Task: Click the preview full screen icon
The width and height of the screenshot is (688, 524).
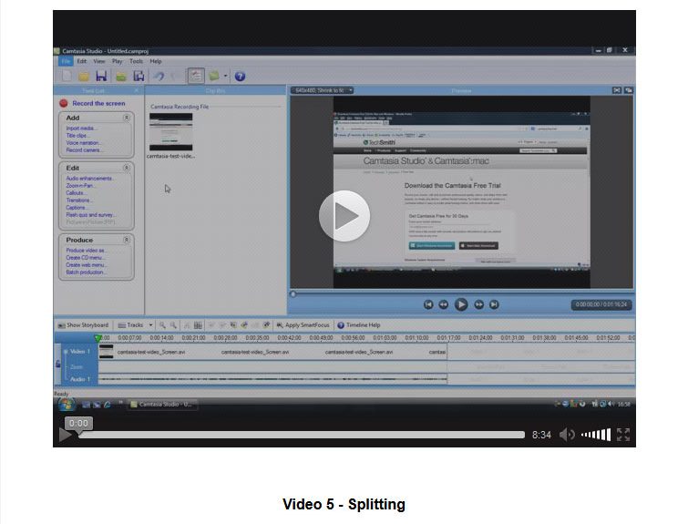Action: coord(617,90)
